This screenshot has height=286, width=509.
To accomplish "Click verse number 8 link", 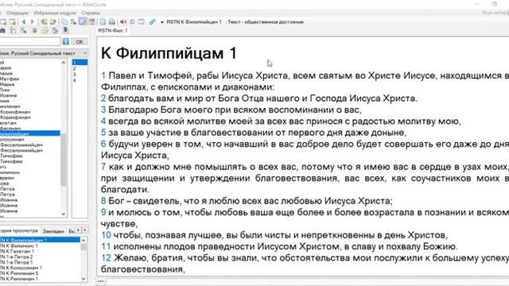I will tap(103, 201).
